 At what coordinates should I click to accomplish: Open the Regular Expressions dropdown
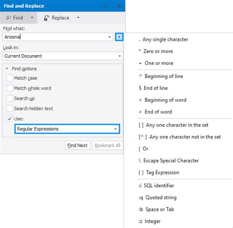tap(67, 129)
